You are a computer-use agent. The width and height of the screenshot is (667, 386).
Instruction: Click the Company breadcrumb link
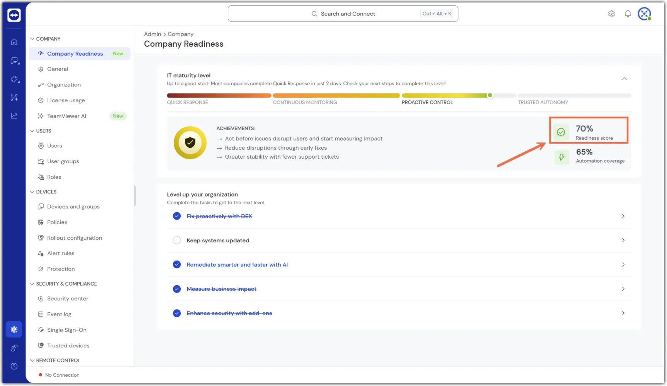180,34
